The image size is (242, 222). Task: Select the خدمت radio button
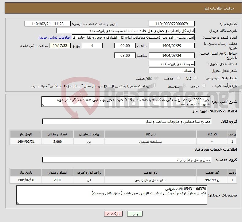178,78
